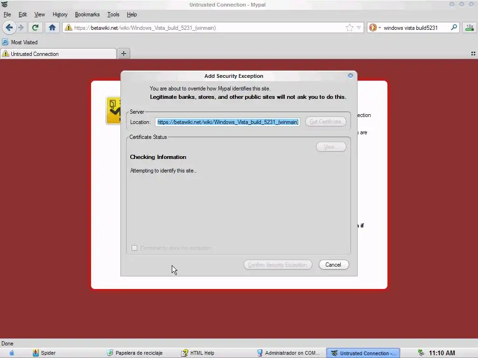Click the warning identity icon in the address bar
This screenshot has width=478, height=358.
[69, 28]
